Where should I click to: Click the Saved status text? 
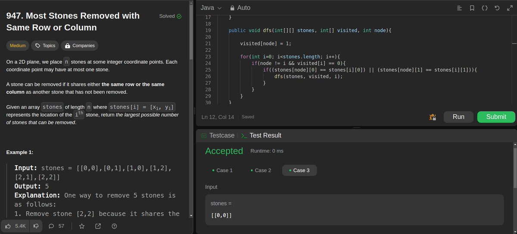248,117
